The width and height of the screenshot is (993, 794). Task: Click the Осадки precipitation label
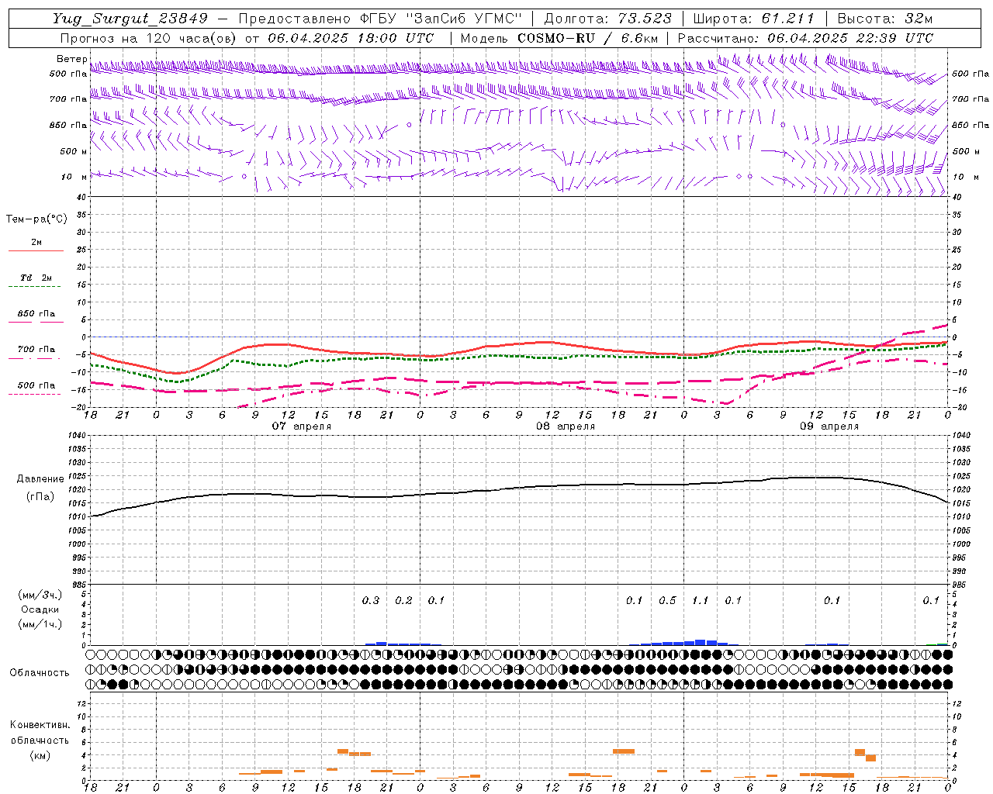(x=40, y=609)
